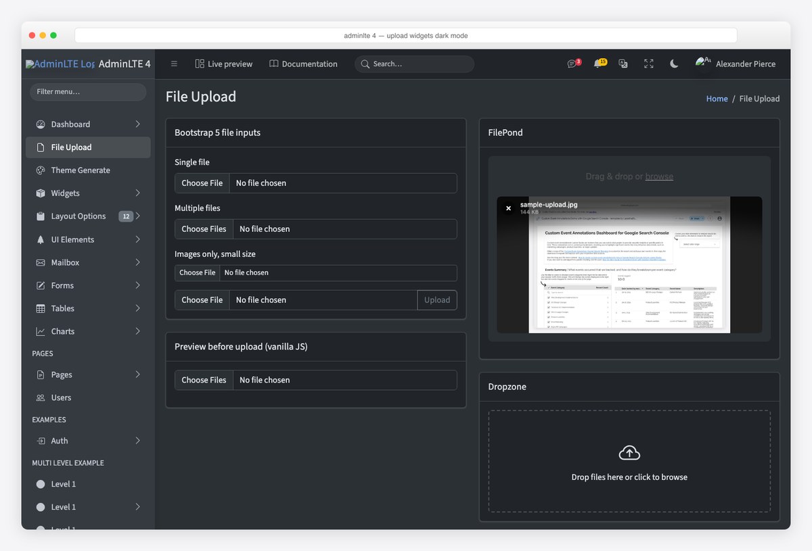Click the browser address bar
812x551 pixels.
406,35
